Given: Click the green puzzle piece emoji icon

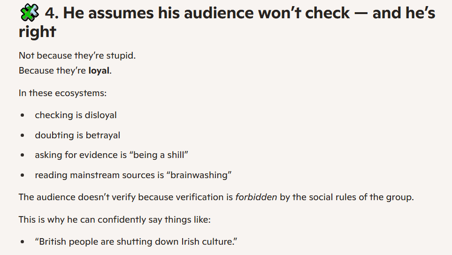Looking at the screenshot, I should click(x=28, y=13).
